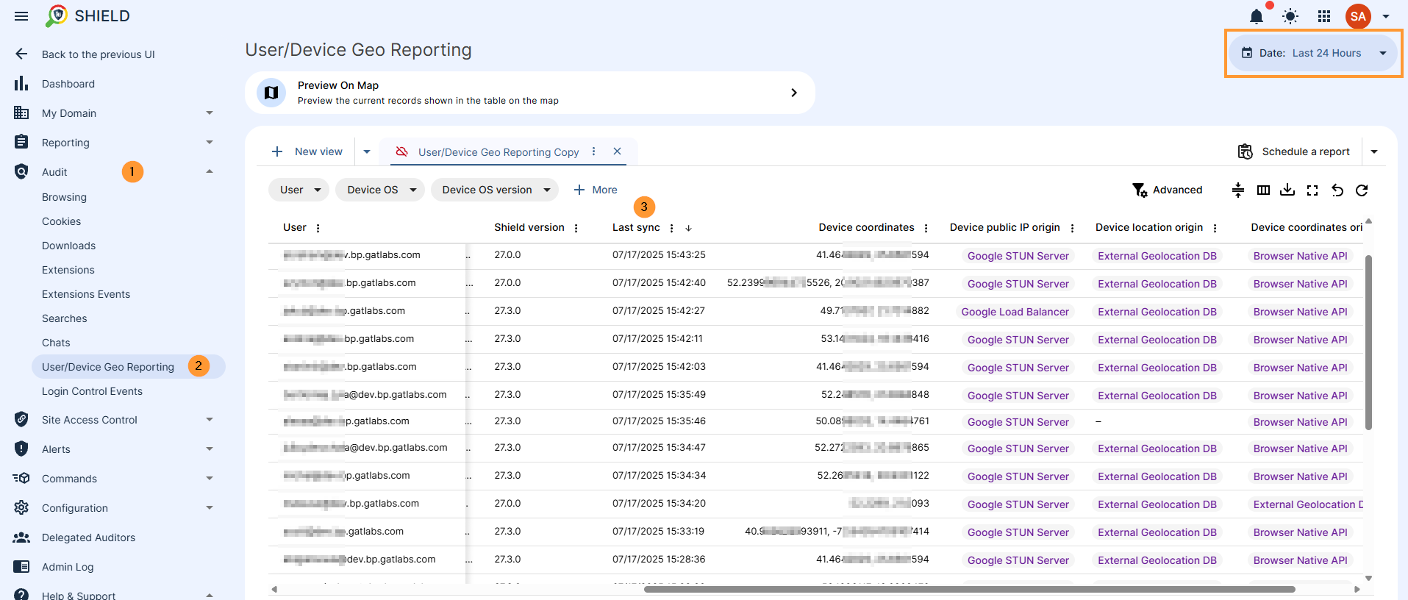Click the Preview On Map icon
The width and height of the screenshot is (1408, 600).
pyautogui.click(x=271, y=93)
